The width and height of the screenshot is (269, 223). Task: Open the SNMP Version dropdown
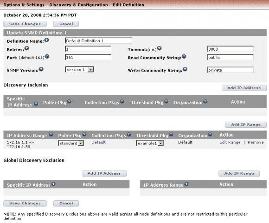pos(79,70)
